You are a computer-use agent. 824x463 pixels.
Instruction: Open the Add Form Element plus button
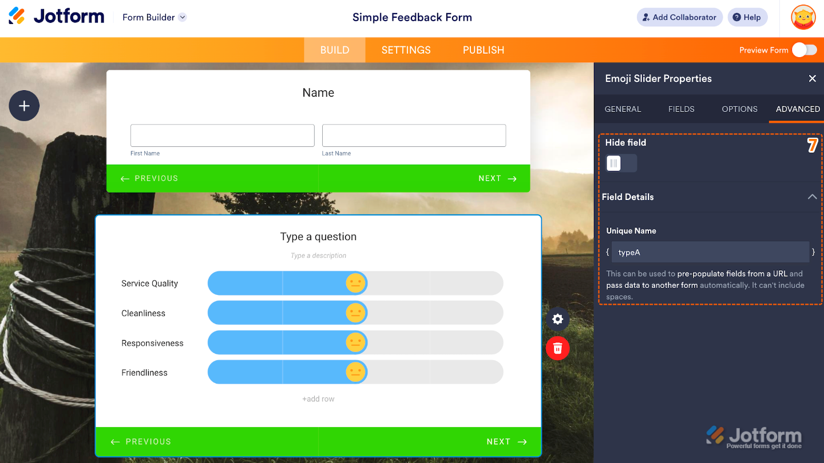pos(24,106)
